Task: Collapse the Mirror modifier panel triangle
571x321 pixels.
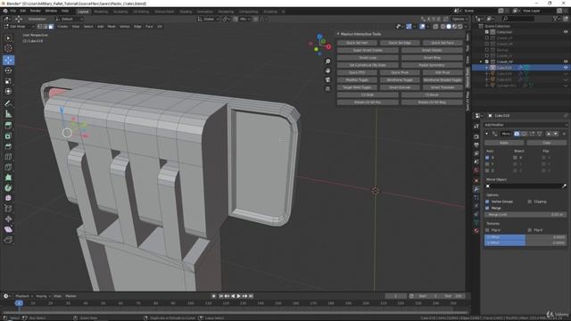Action: pos(487,134)
